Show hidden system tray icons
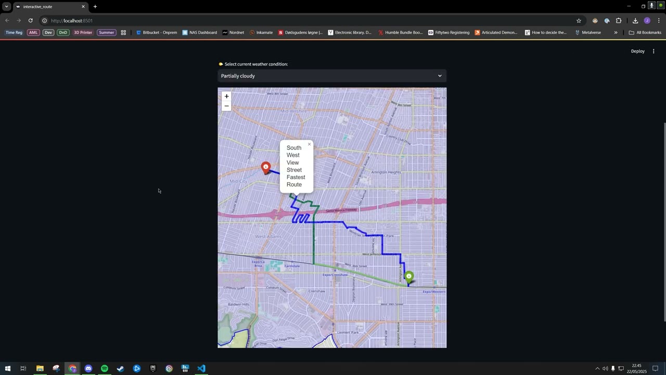Screen dimensions: 666x375 pyautogui.click(x=597, y=369)
